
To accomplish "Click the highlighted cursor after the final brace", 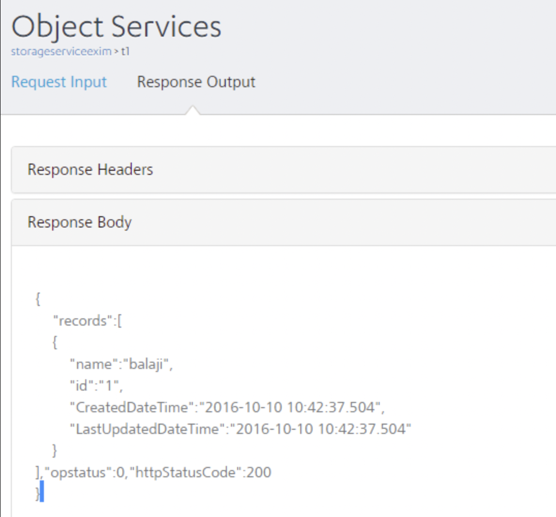I will click(x=42, y=492).
